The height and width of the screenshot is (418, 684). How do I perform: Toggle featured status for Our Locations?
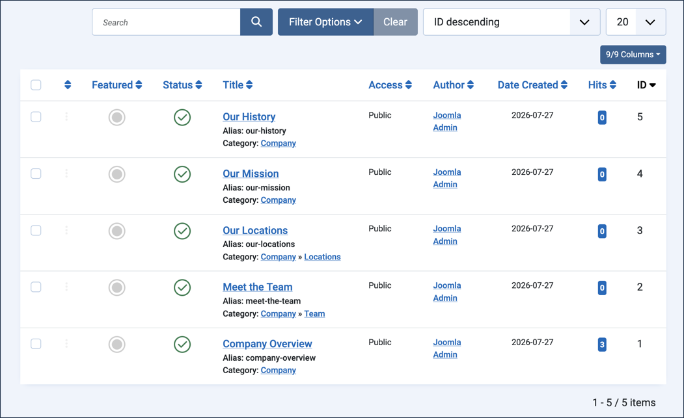[117, 231]
